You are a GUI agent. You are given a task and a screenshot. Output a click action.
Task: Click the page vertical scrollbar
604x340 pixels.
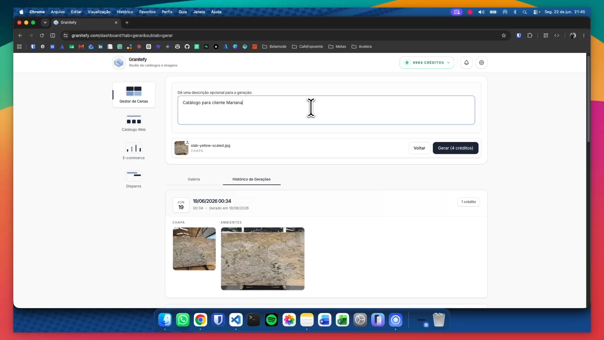pos(588,99)
